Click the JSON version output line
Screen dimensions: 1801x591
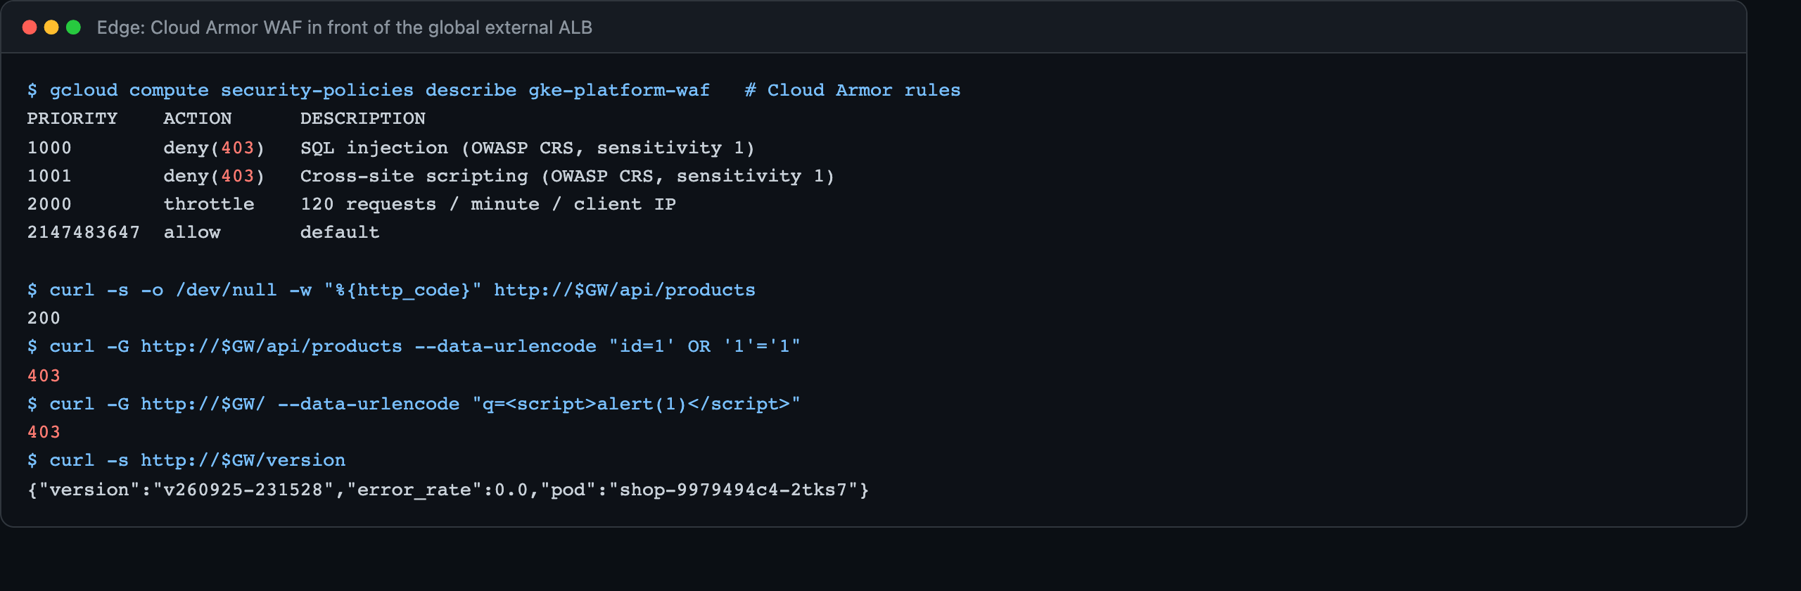[x=448, y=490]
